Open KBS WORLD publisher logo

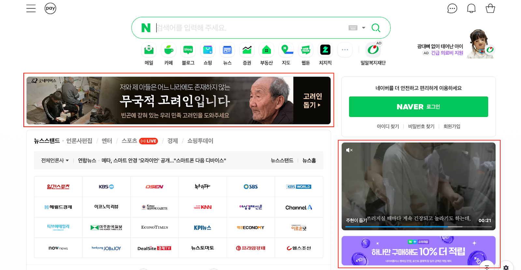coord(299,187)
